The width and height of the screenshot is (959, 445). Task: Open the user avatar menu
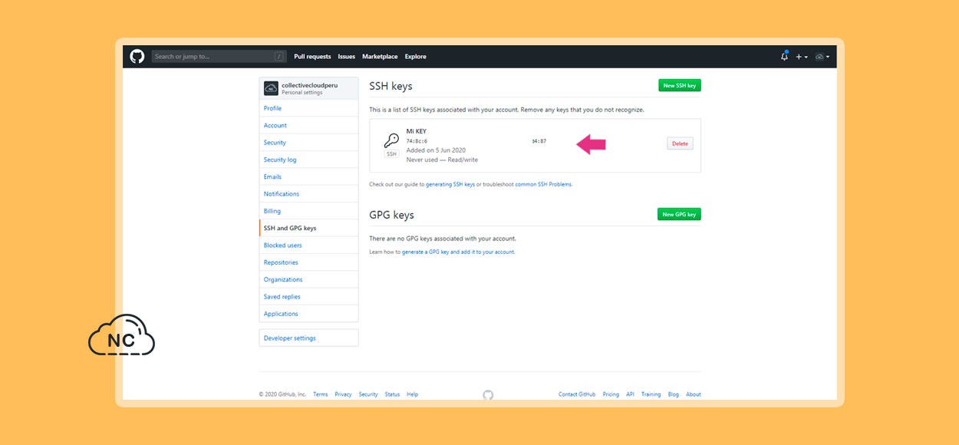point(822,57)
